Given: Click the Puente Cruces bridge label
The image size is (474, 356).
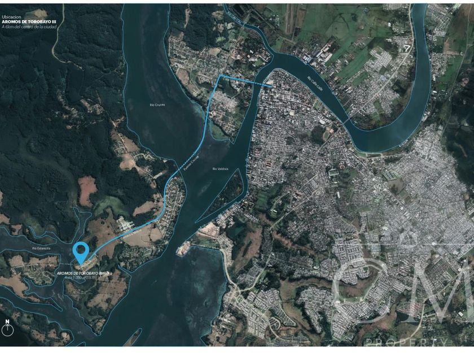Looking at the screenshot, I should pyautogui.click(x=191, y=164).
